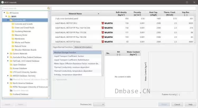Viewport: 198px width, 108px height.
Task: Click the Concrete and Screeds folder icon
Action: (x=13, y=24)
